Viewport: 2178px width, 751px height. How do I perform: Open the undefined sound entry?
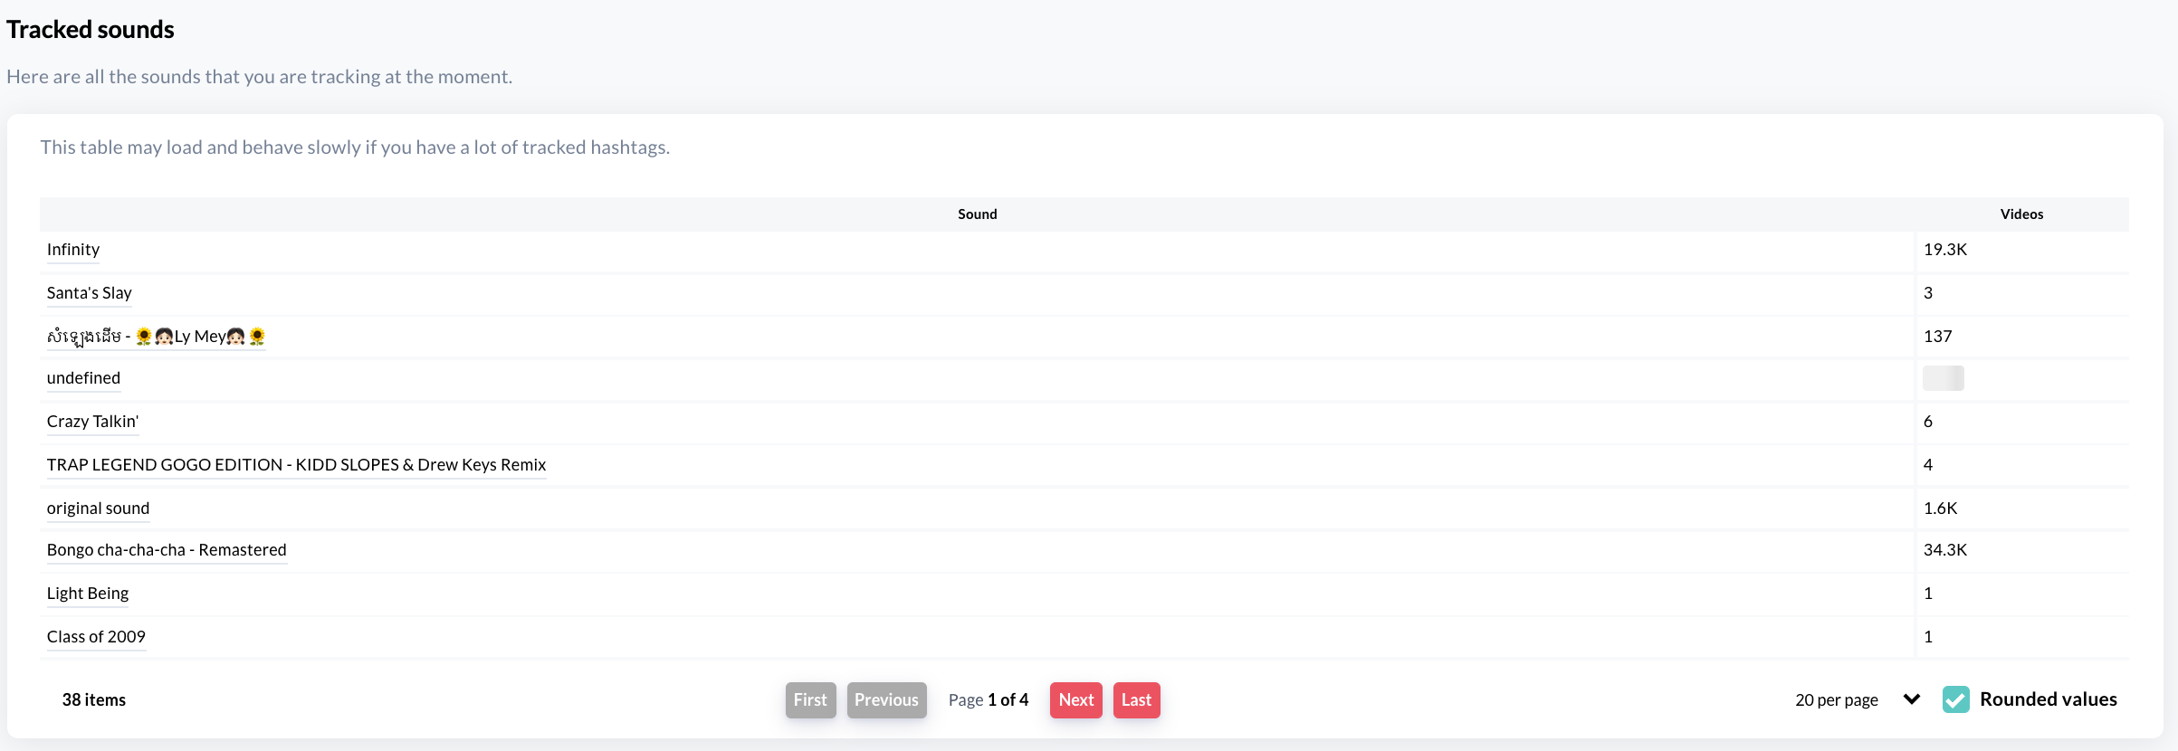click(83, 378)
